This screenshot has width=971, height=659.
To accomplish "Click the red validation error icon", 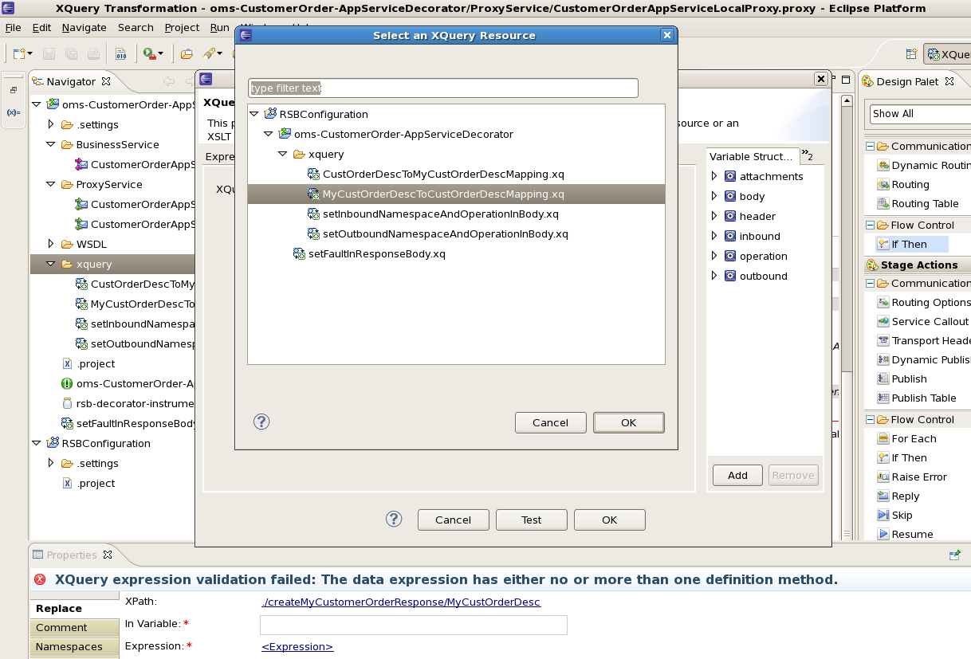I will click(41, 580).
